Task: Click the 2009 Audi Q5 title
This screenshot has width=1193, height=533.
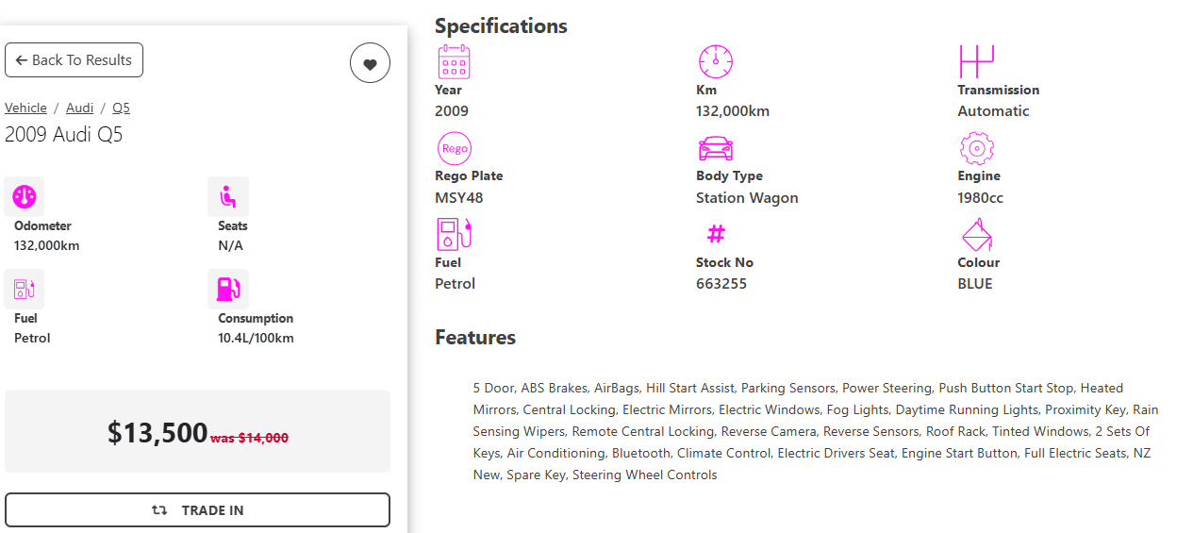Action: [64, 134]
